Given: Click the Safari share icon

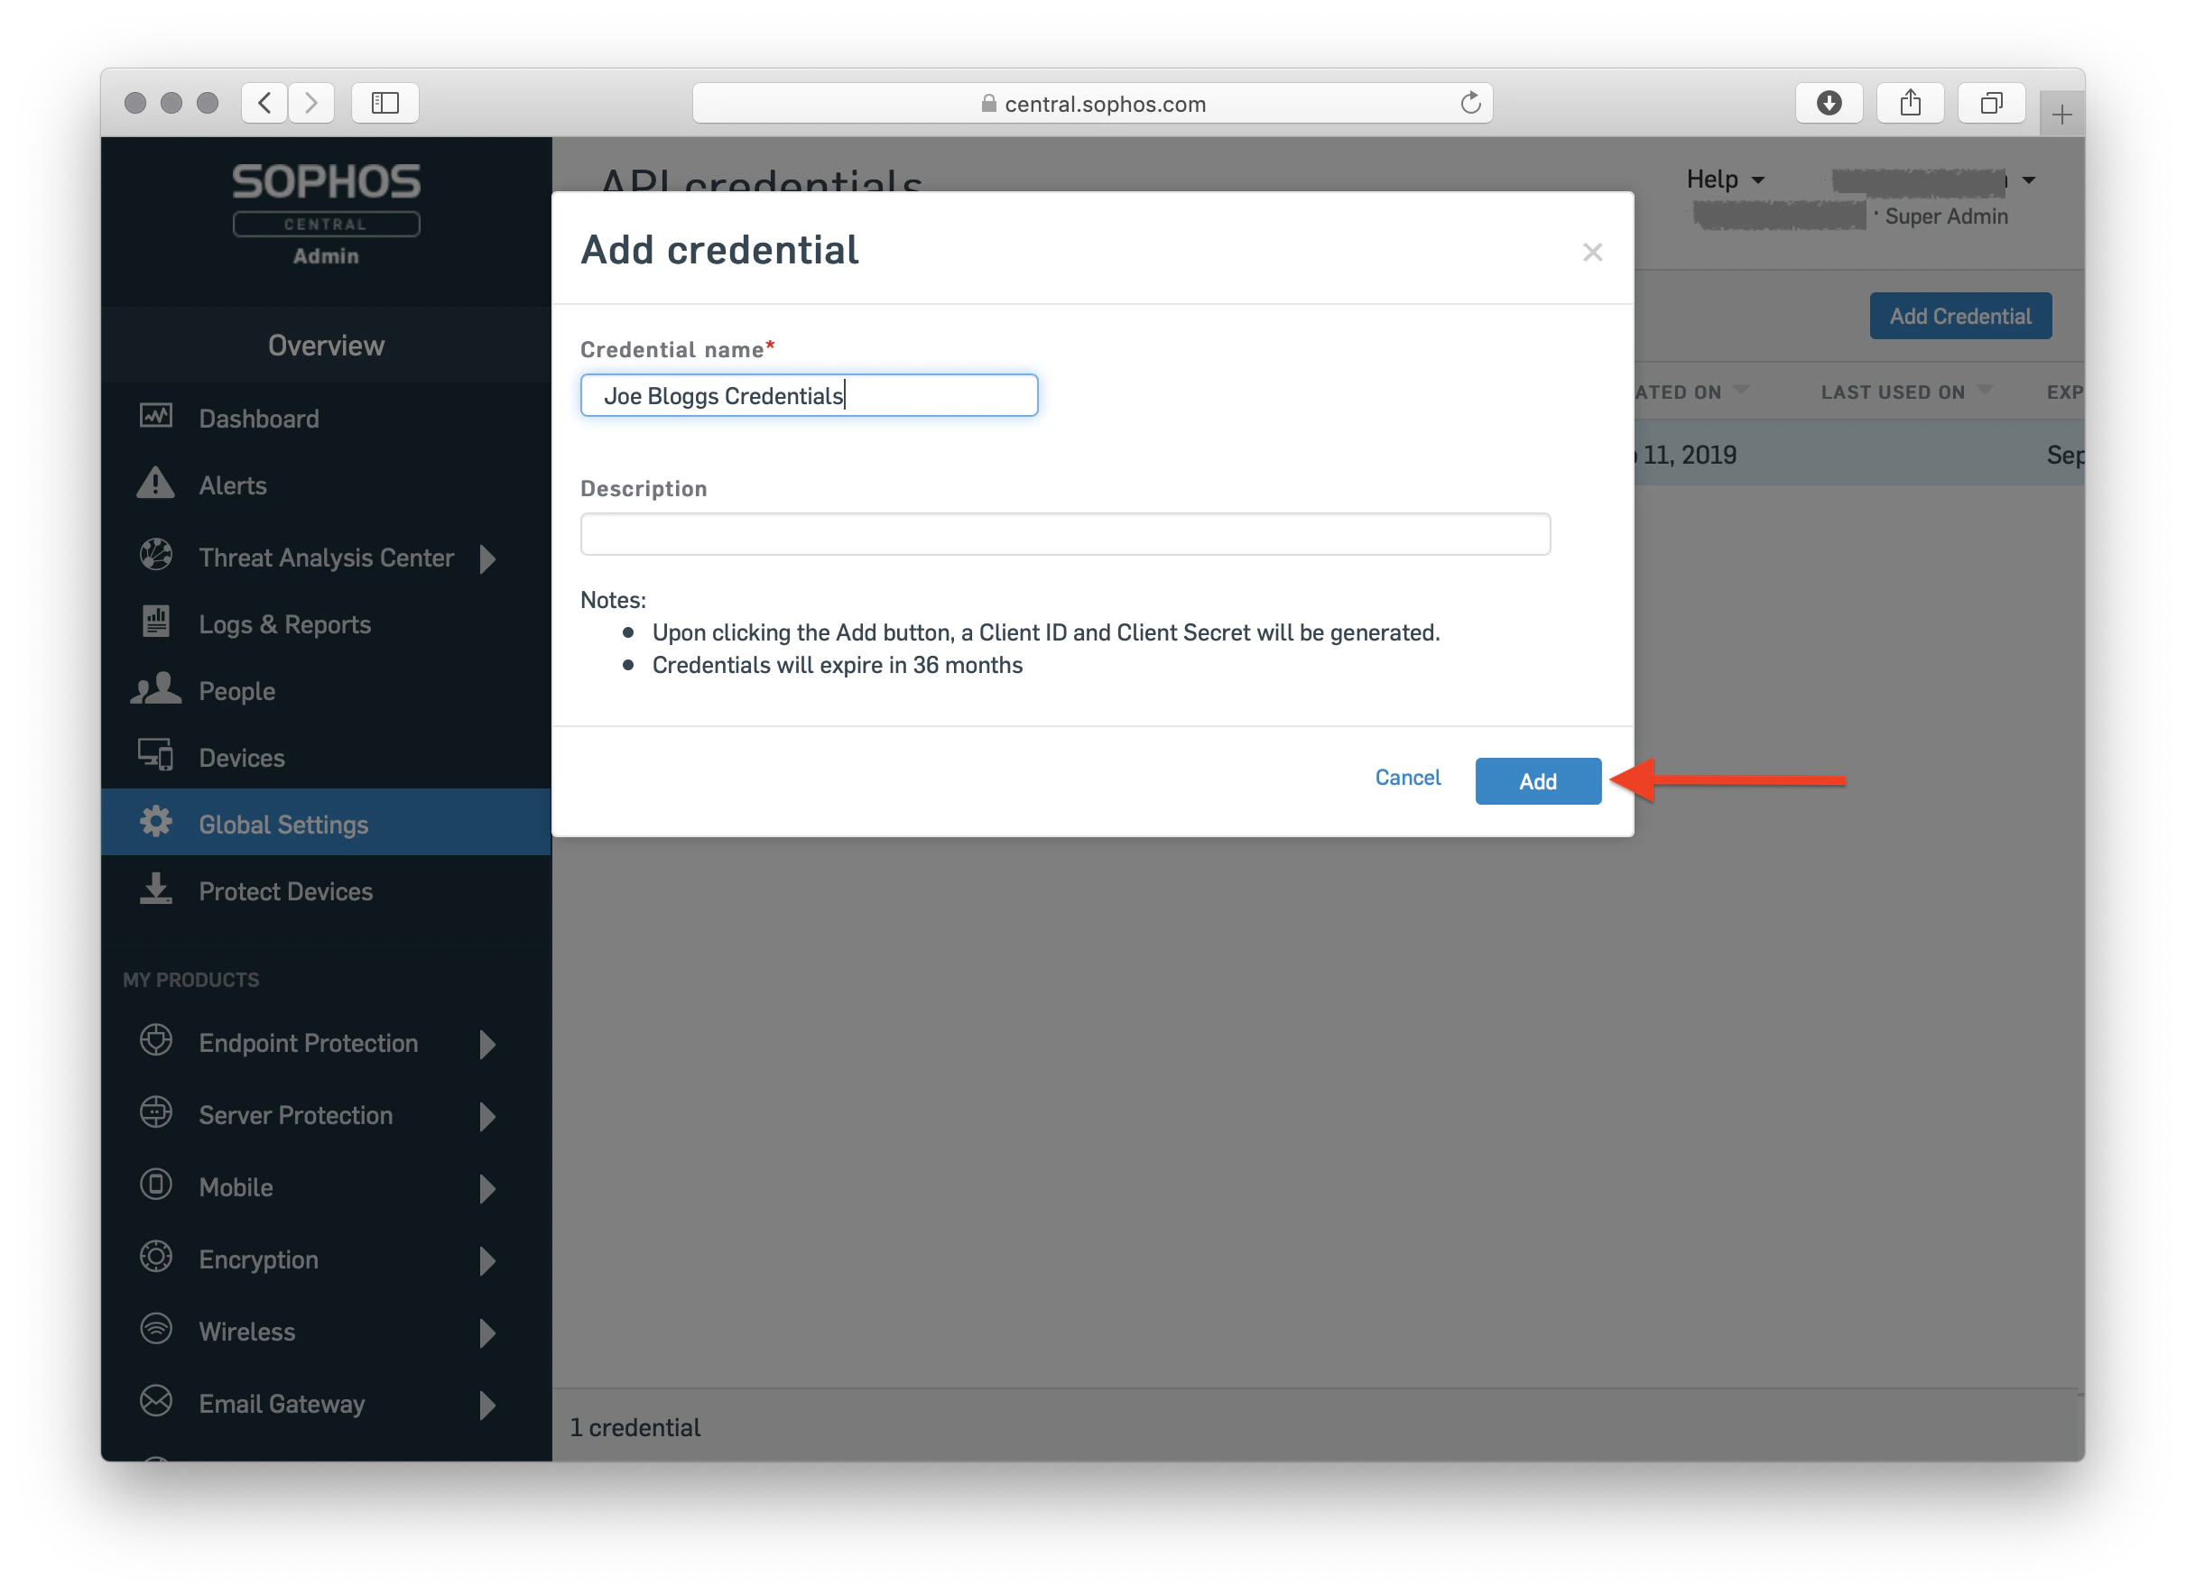Looking at the screenshot, I should [1910, 104].
